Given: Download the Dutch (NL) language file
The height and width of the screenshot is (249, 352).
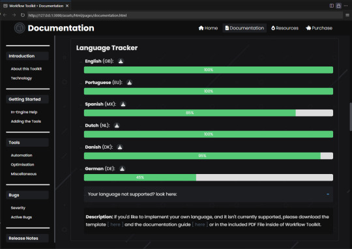Looking at the screenshot, I should (x=117, y=126).
